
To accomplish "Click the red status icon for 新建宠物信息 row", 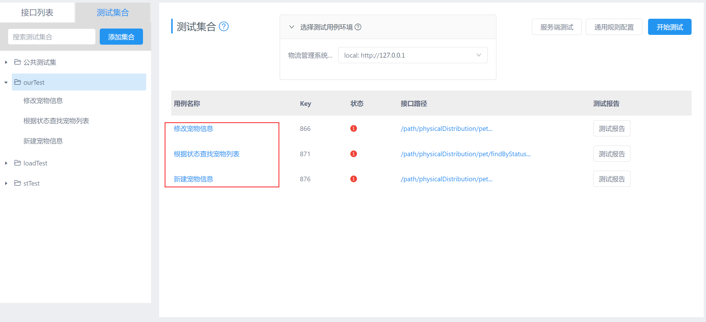I will (x=353, y=179).
